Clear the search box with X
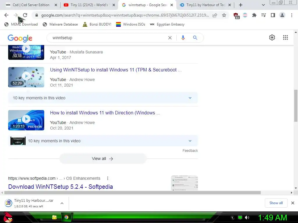This screenshot has width=298, height=223. (170, 38)
